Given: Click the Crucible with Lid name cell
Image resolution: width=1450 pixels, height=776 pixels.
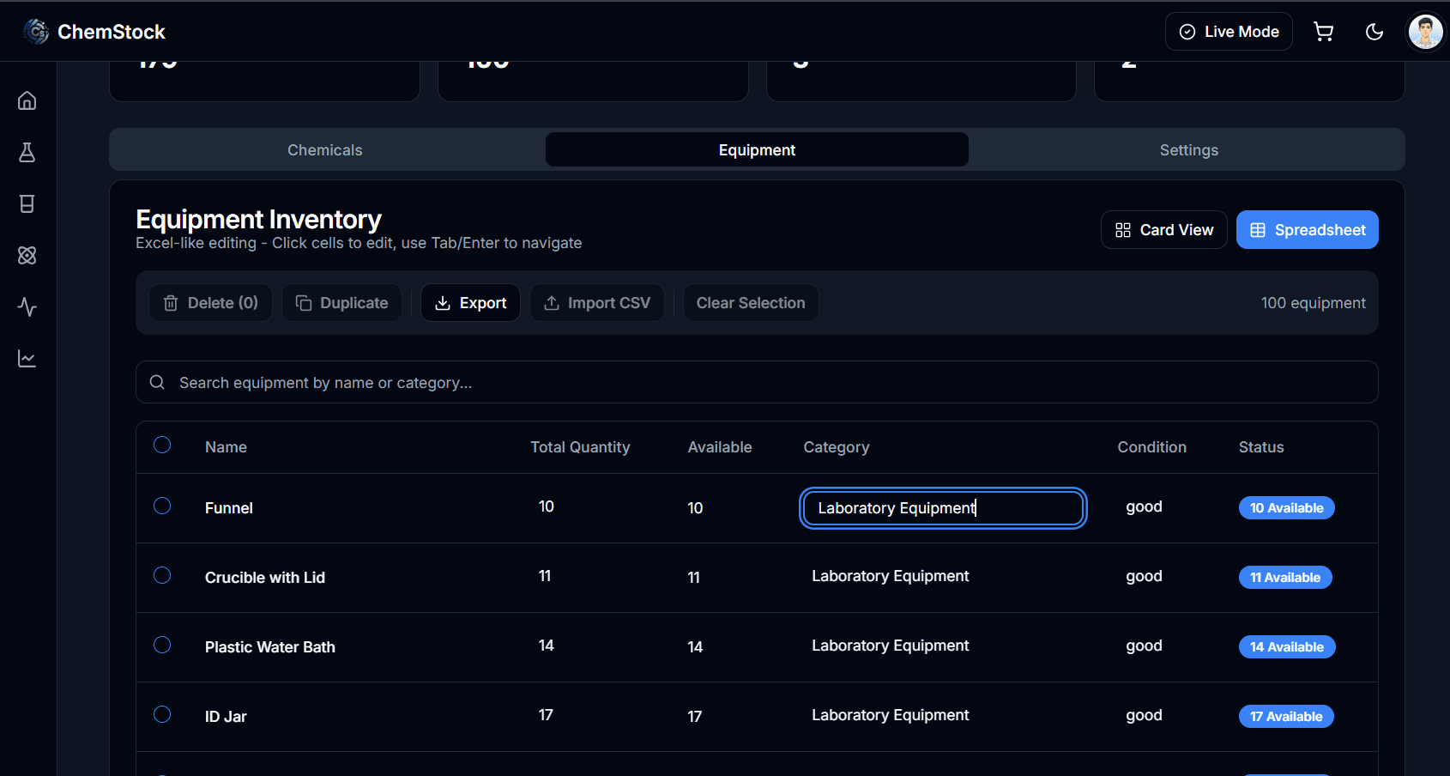Looking at the screenshot, I should [x=265, y=578].
